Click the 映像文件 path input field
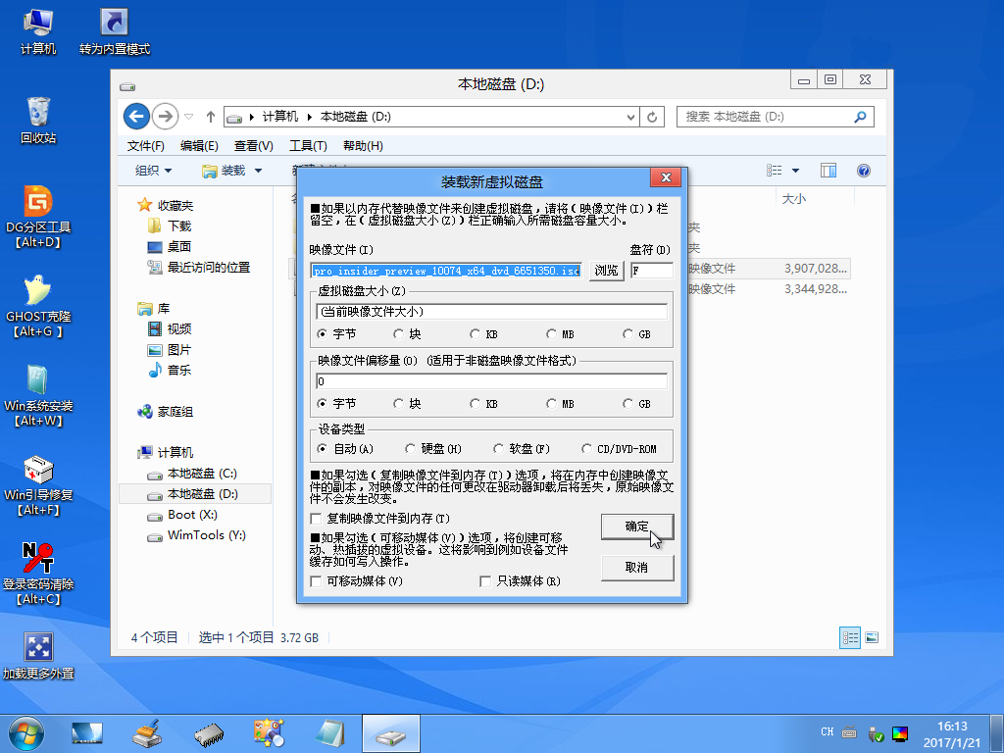This screenshot has width=1004, height=753. [446, 271]
